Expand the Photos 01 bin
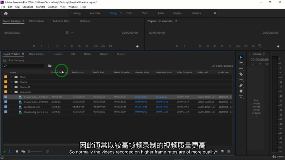 coord(11,87)
